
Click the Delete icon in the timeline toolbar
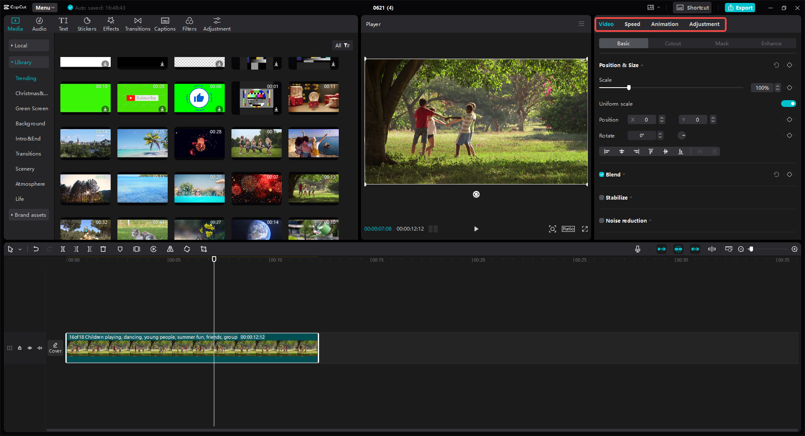coord(103,249)
